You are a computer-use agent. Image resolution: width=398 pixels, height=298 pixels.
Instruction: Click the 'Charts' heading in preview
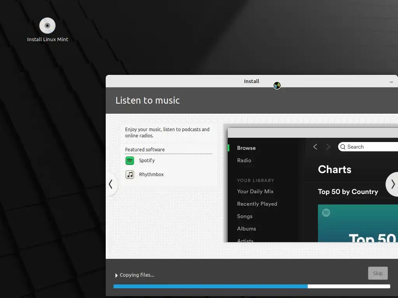click(x=335, y=169)
